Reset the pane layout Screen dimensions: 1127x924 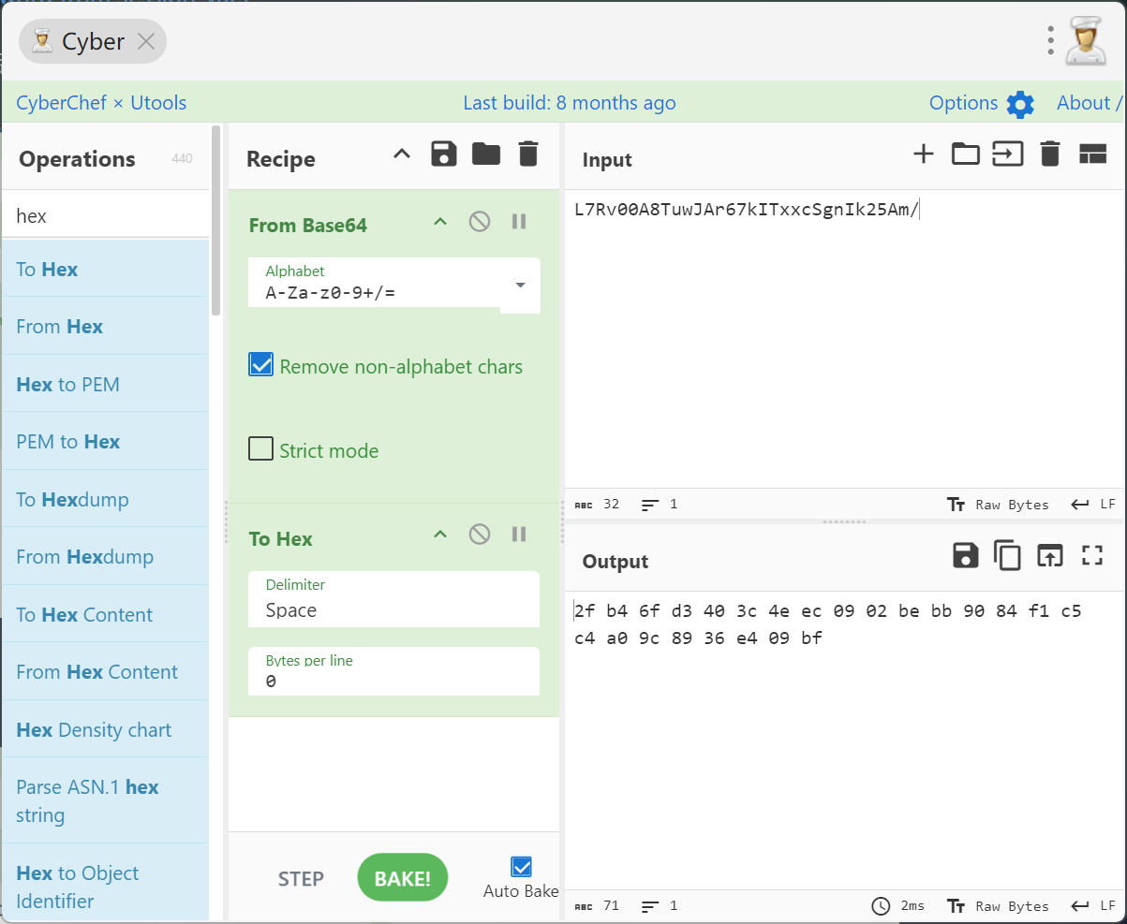pos(1093,154)
